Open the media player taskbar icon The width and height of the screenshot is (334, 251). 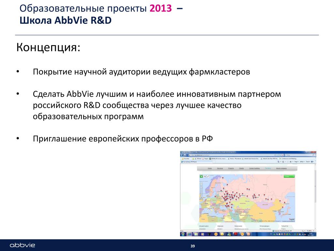click(202, 234)
